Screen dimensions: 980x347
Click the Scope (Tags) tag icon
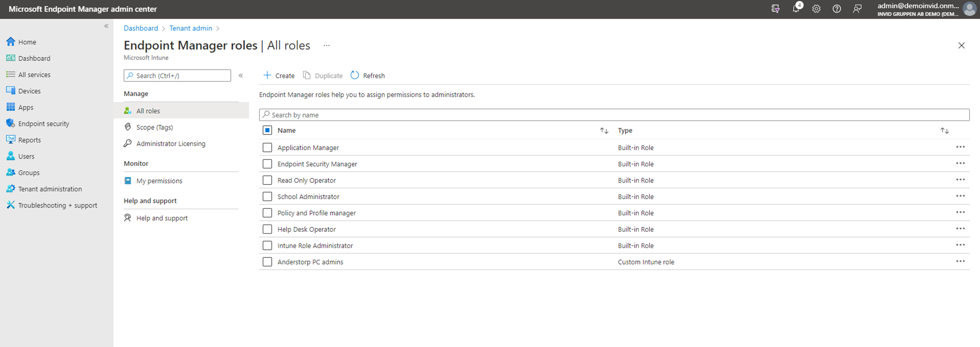(x=128, y=127)
